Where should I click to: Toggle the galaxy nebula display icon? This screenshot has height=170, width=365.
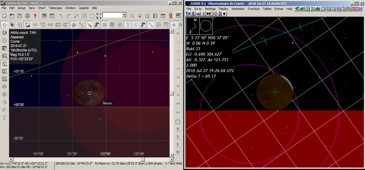12,25
